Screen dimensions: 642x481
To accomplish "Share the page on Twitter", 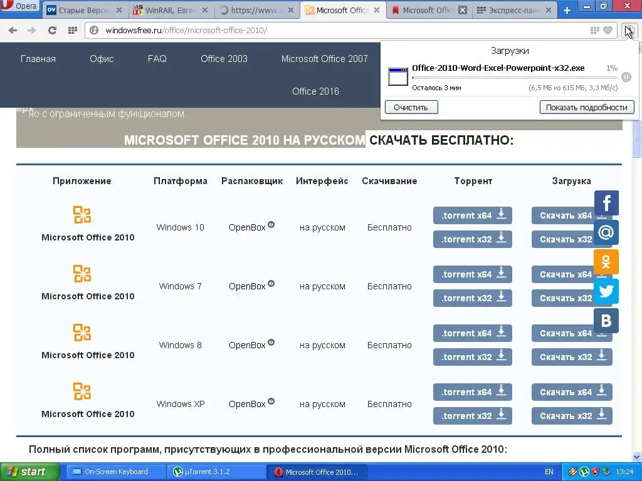I will click(x=606, y=291).
